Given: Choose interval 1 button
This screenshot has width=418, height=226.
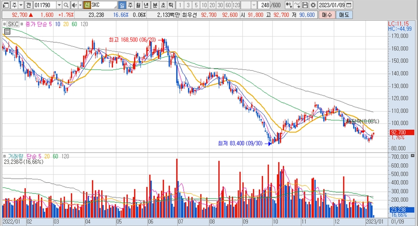Looking at the screenshot, I should tap(180, 5).
